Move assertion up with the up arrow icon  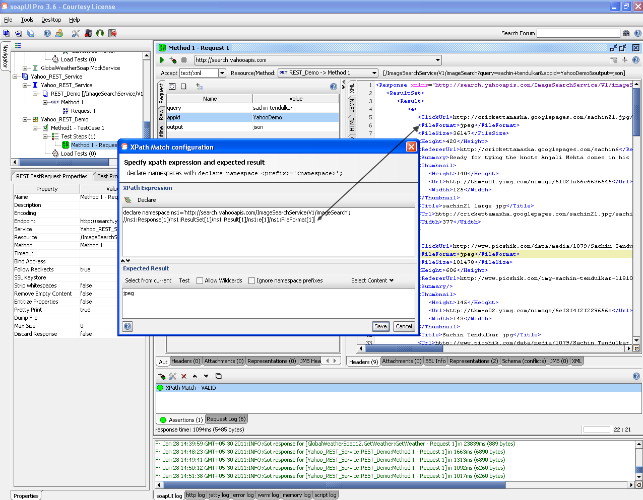(195, 376)
